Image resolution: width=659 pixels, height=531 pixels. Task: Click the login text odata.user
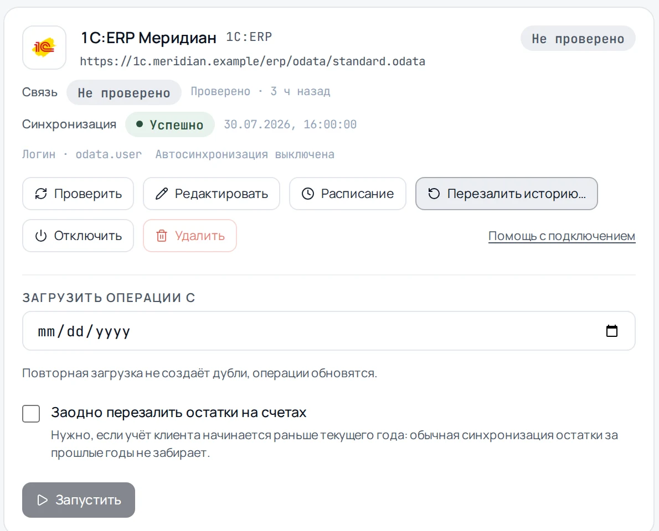coord(109,154)
